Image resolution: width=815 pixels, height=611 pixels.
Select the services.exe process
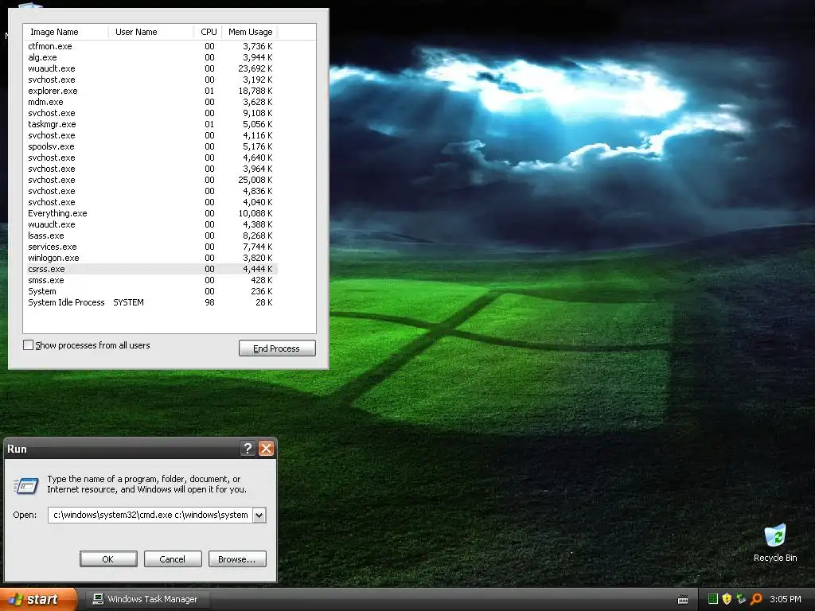coord(151,247)
